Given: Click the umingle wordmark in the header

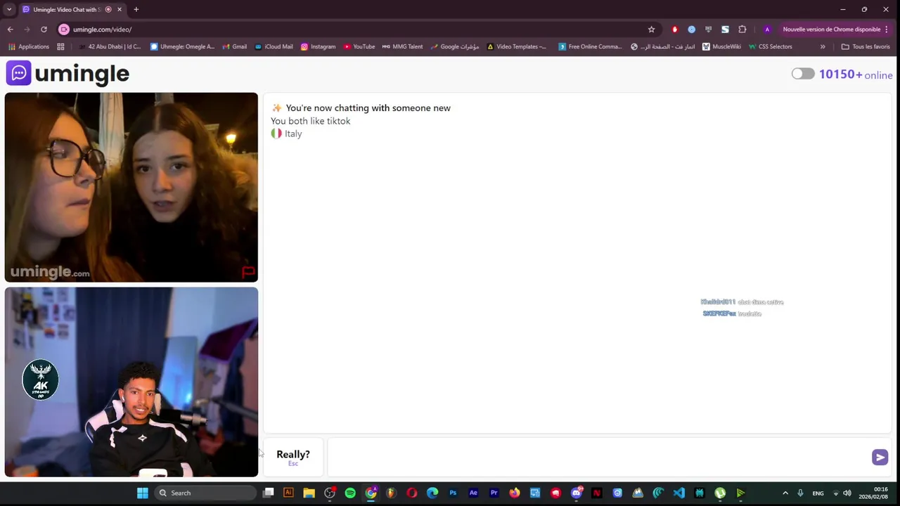Looking at the screenshot, I should pos(82,73).
